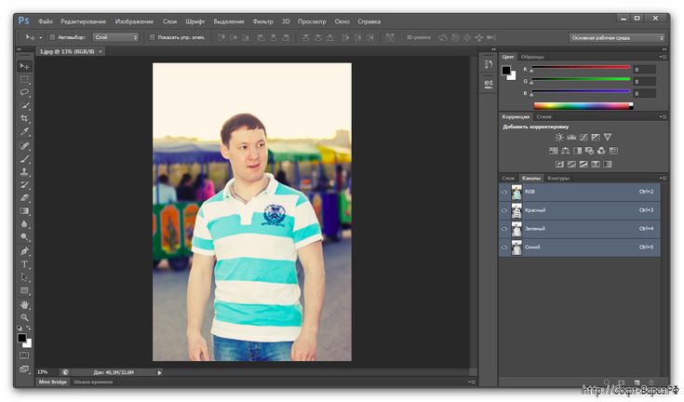
Task: Open the Слой auto-select dropdown
Action: point(115,37)
